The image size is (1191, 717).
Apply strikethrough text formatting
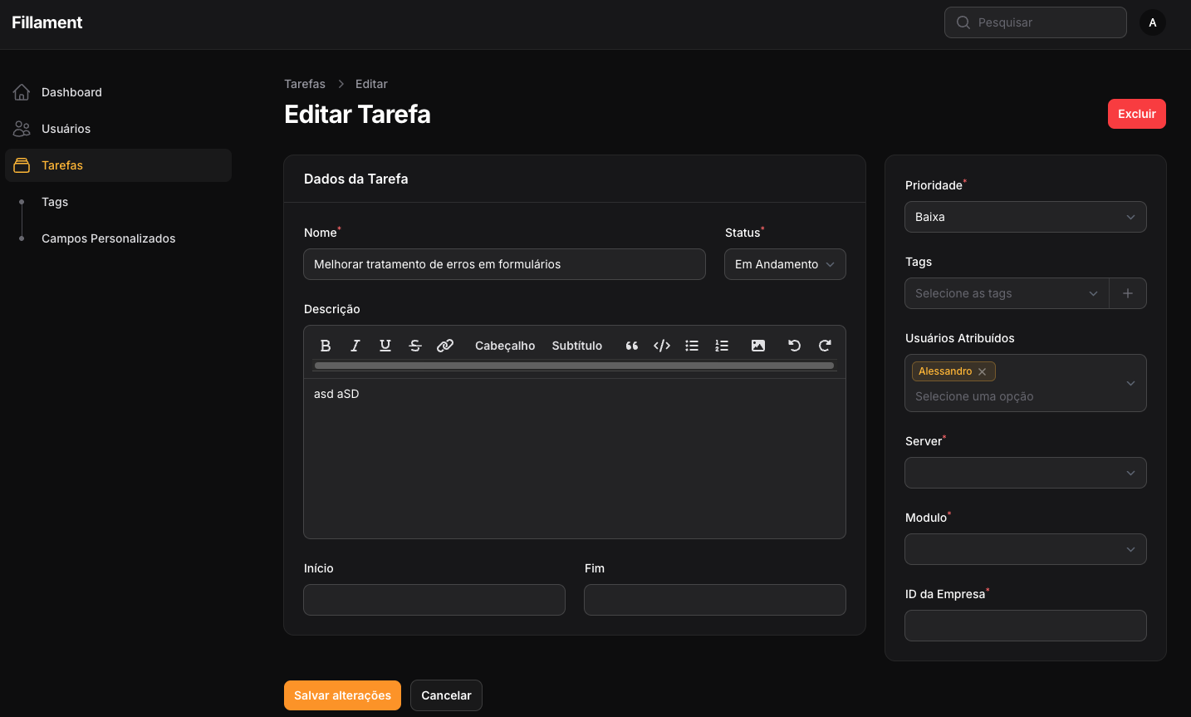(415, 346)
